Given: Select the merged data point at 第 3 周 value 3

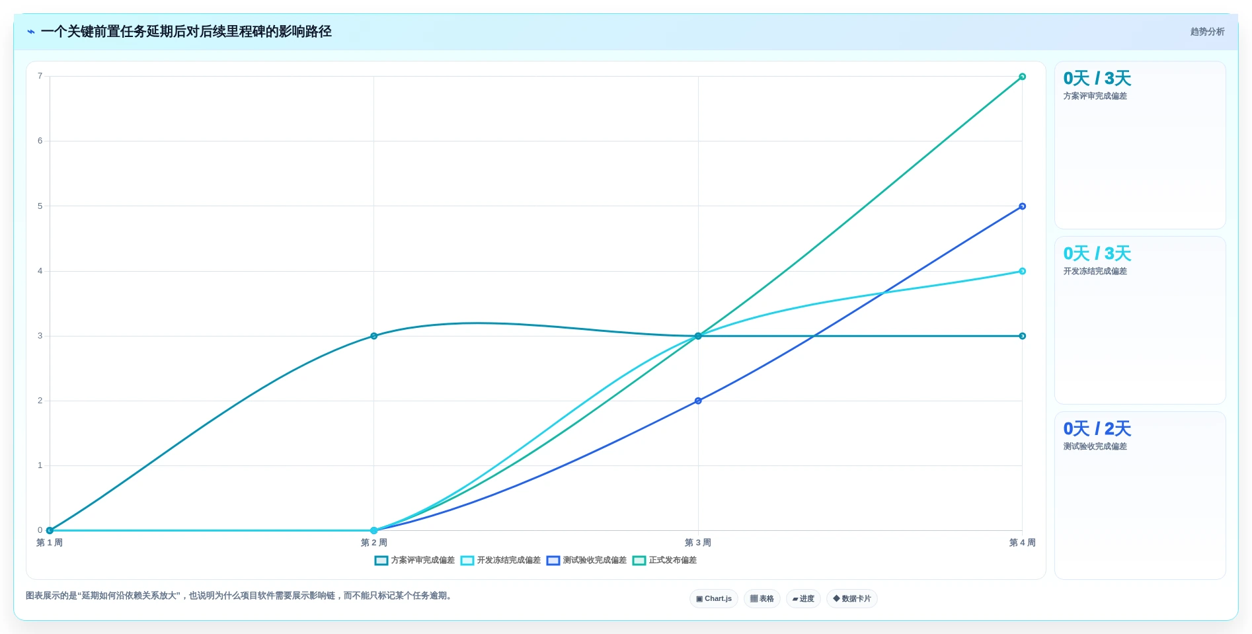Looking at the screenshot, I should (698, 336).
